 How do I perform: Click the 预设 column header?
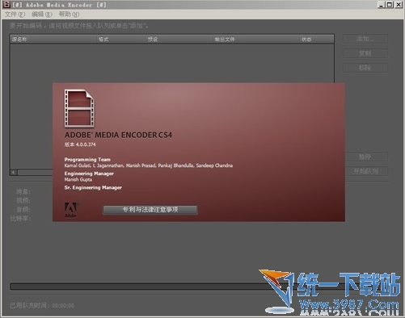(x=179, y=40)
